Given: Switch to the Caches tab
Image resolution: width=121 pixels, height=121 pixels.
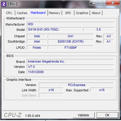Looking at the screenshot, I should click(22, 13).
